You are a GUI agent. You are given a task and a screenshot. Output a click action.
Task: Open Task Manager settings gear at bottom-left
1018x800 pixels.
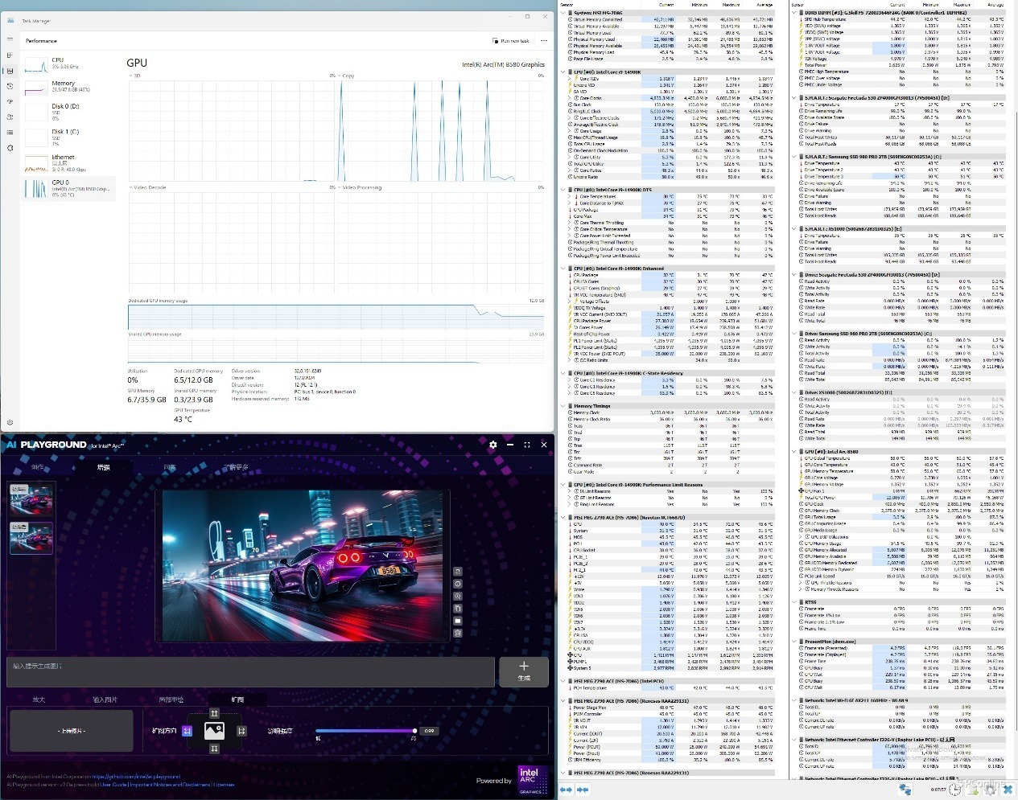point(10,421)
